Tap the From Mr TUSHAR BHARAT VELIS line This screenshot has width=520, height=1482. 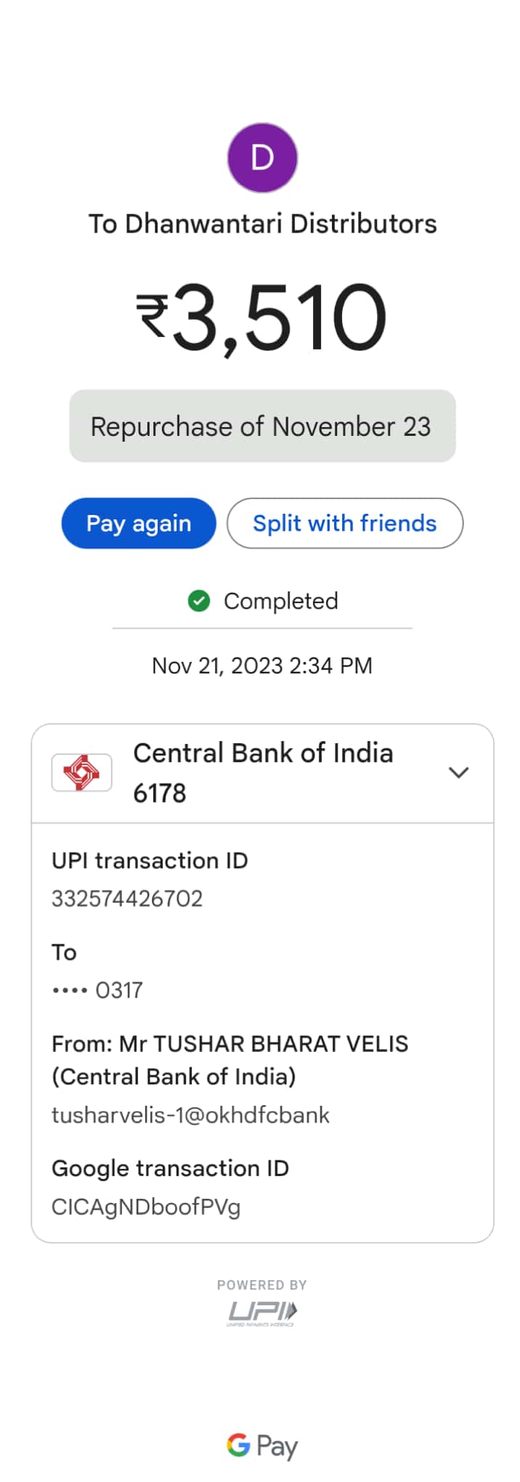click(x=230, y=1060)
